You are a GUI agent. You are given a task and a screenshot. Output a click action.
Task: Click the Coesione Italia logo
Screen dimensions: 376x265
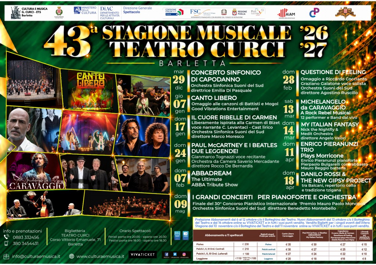point(174,12)
